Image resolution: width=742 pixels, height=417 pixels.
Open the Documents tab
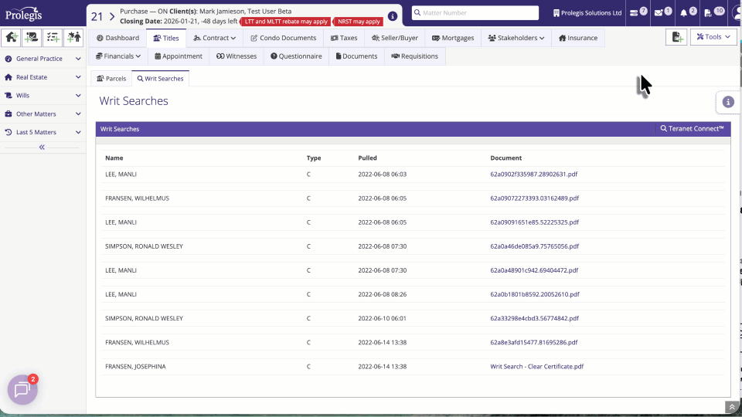[x=356, y=56]
